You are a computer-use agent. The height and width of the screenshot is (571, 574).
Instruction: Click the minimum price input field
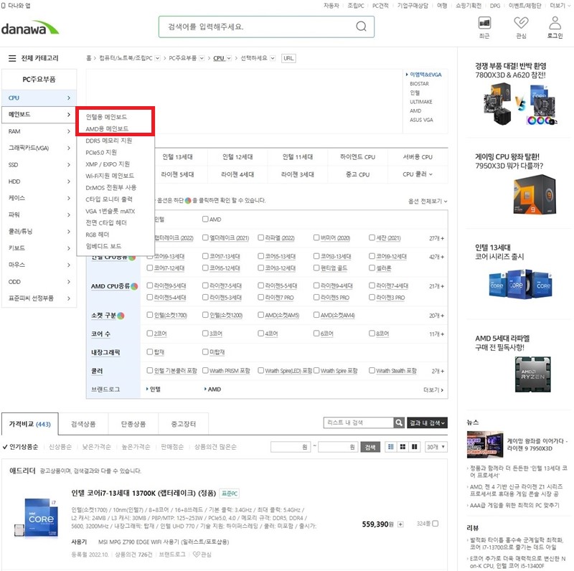coord(291,447)
